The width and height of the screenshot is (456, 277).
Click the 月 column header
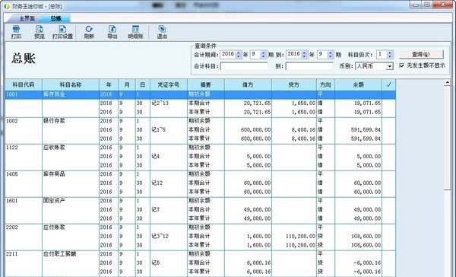coord(127,84)
